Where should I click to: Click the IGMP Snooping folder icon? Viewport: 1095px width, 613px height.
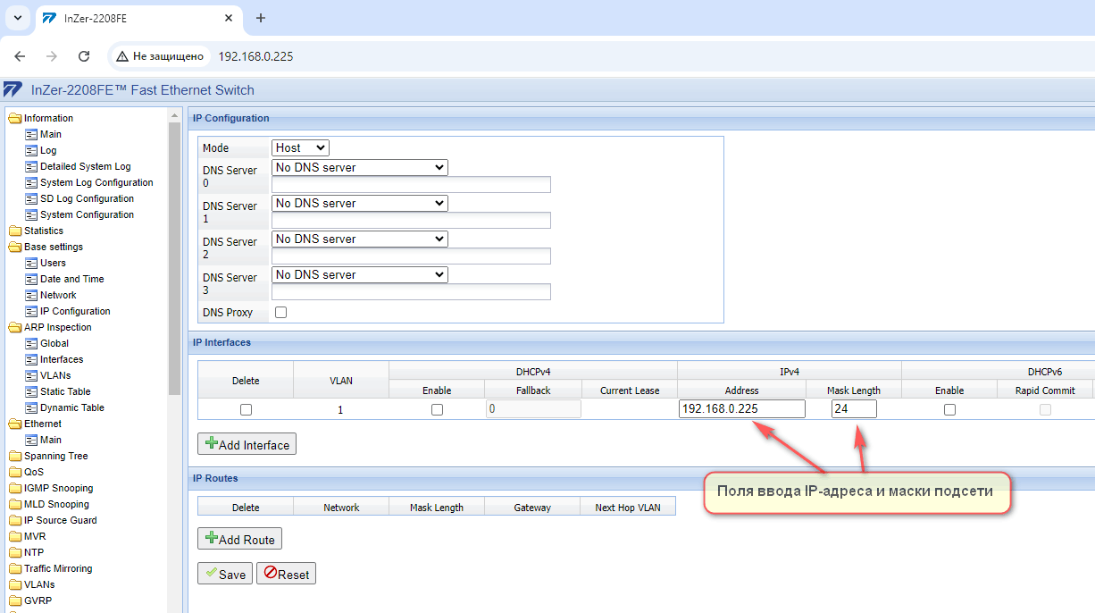15,488
